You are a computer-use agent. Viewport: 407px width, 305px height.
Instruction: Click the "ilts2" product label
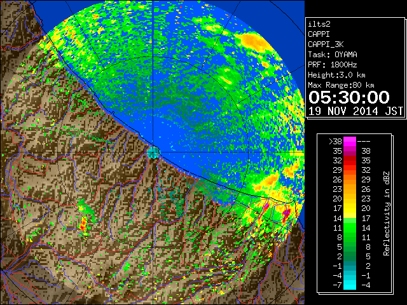tap(319, 24)
